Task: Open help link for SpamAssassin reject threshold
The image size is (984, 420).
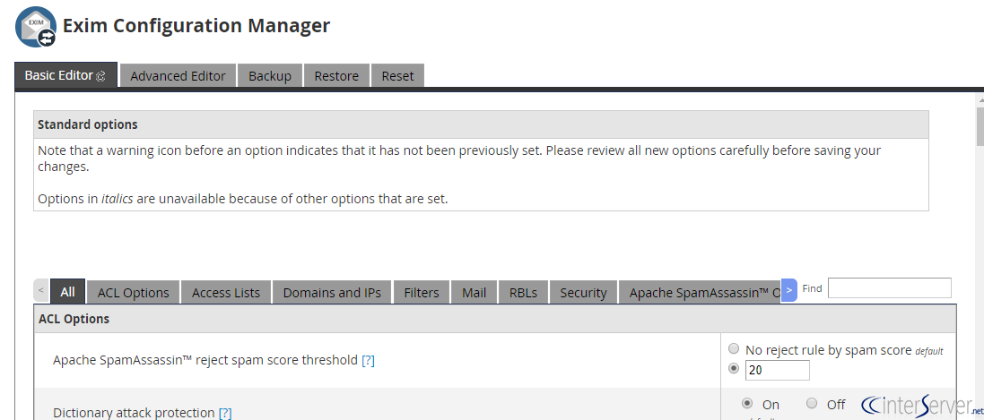Action: 368,360
